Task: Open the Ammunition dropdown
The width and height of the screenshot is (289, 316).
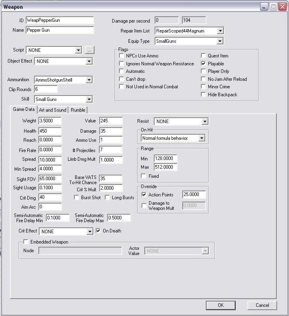Action: pyautogui.click(x=89, y=80)
